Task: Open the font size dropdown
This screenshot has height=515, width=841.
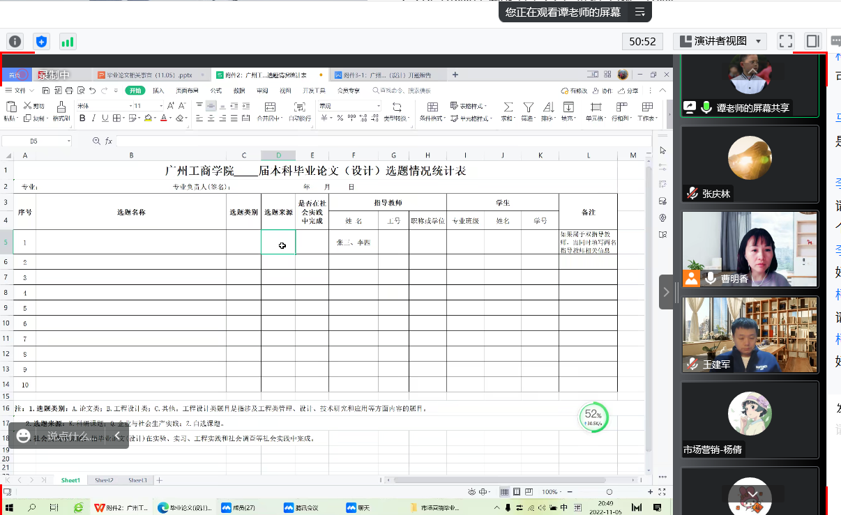Action: coord(161,106)
